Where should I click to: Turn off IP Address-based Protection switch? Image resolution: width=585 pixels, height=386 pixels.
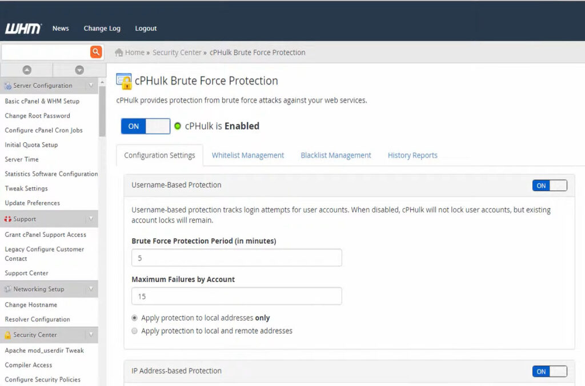(x=549, y=372)
